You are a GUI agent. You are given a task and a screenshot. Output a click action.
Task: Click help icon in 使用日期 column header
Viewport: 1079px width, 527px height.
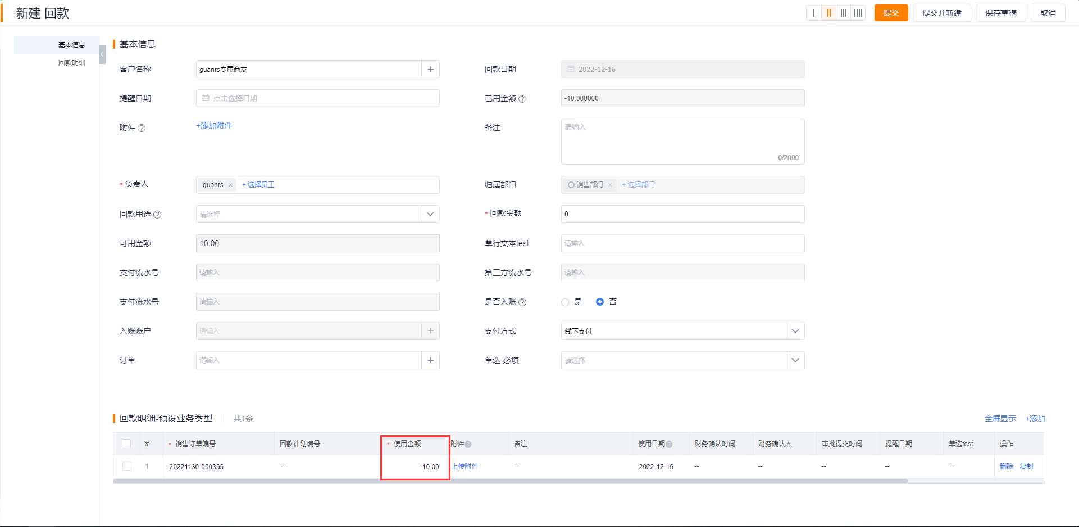pos(669,444)
